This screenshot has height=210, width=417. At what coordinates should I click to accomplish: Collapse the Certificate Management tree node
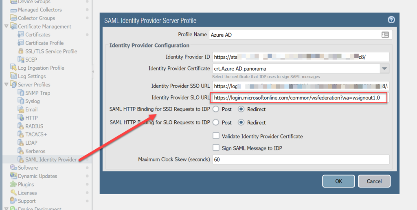pos(6,27)
